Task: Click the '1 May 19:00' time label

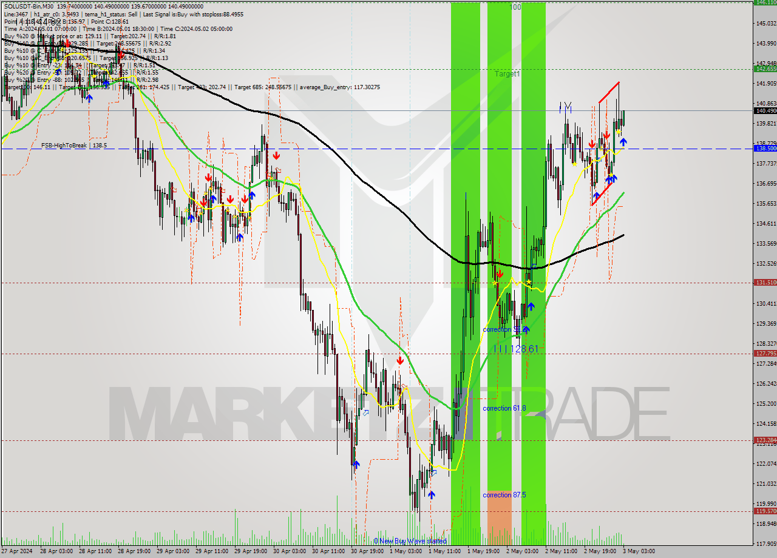Action: [x=484, y=551]
